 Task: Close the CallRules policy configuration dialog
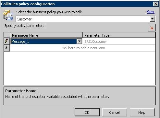click(x=156, y=4)
